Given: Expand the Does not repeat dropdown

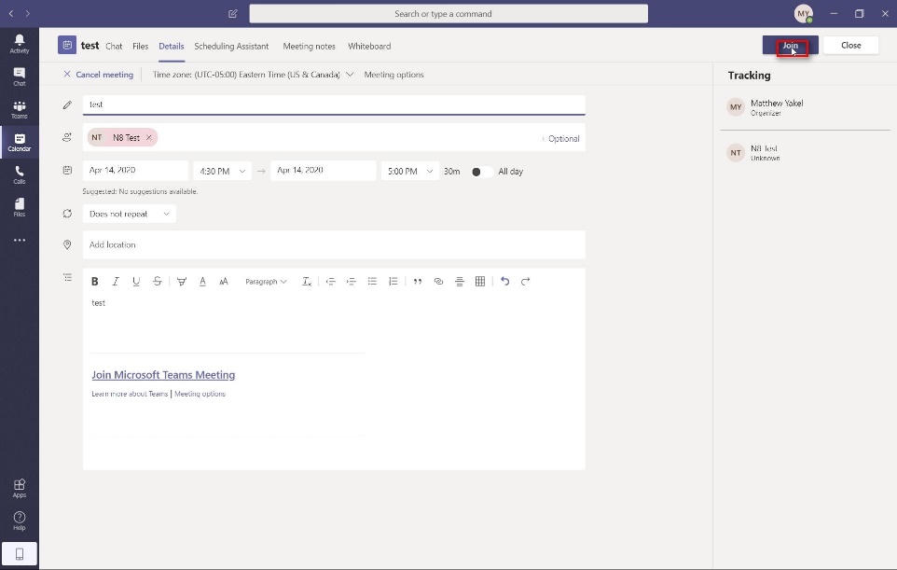Looking at the screenshot, I should 130,214.
